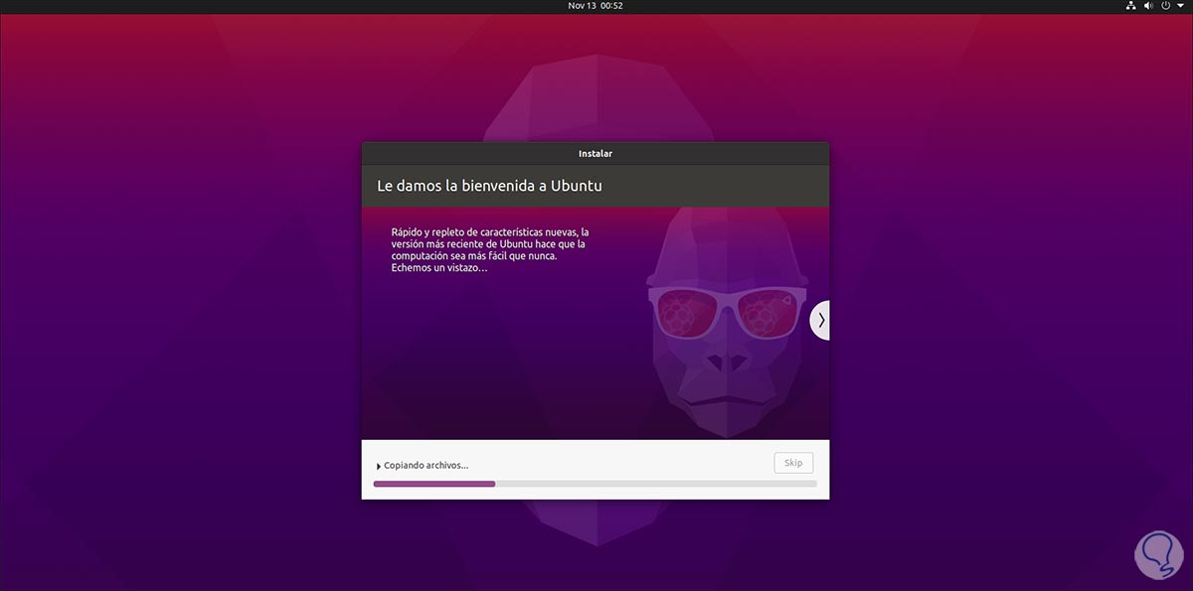Open the power icon in top bar
The width and height of the screenshot is (1193, 591).
(1167, 6)
